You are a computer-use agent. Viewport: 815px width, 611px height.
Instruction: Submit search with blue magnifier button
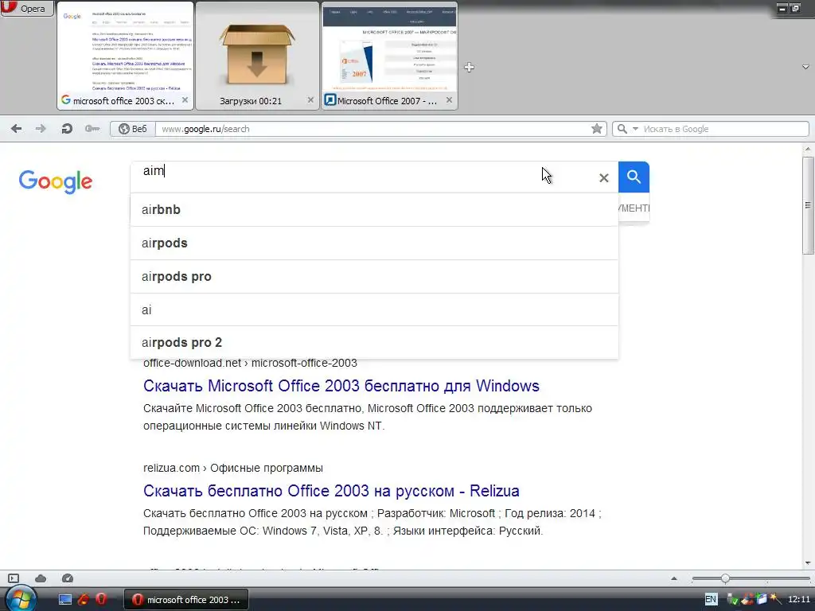tap(634, 177)
